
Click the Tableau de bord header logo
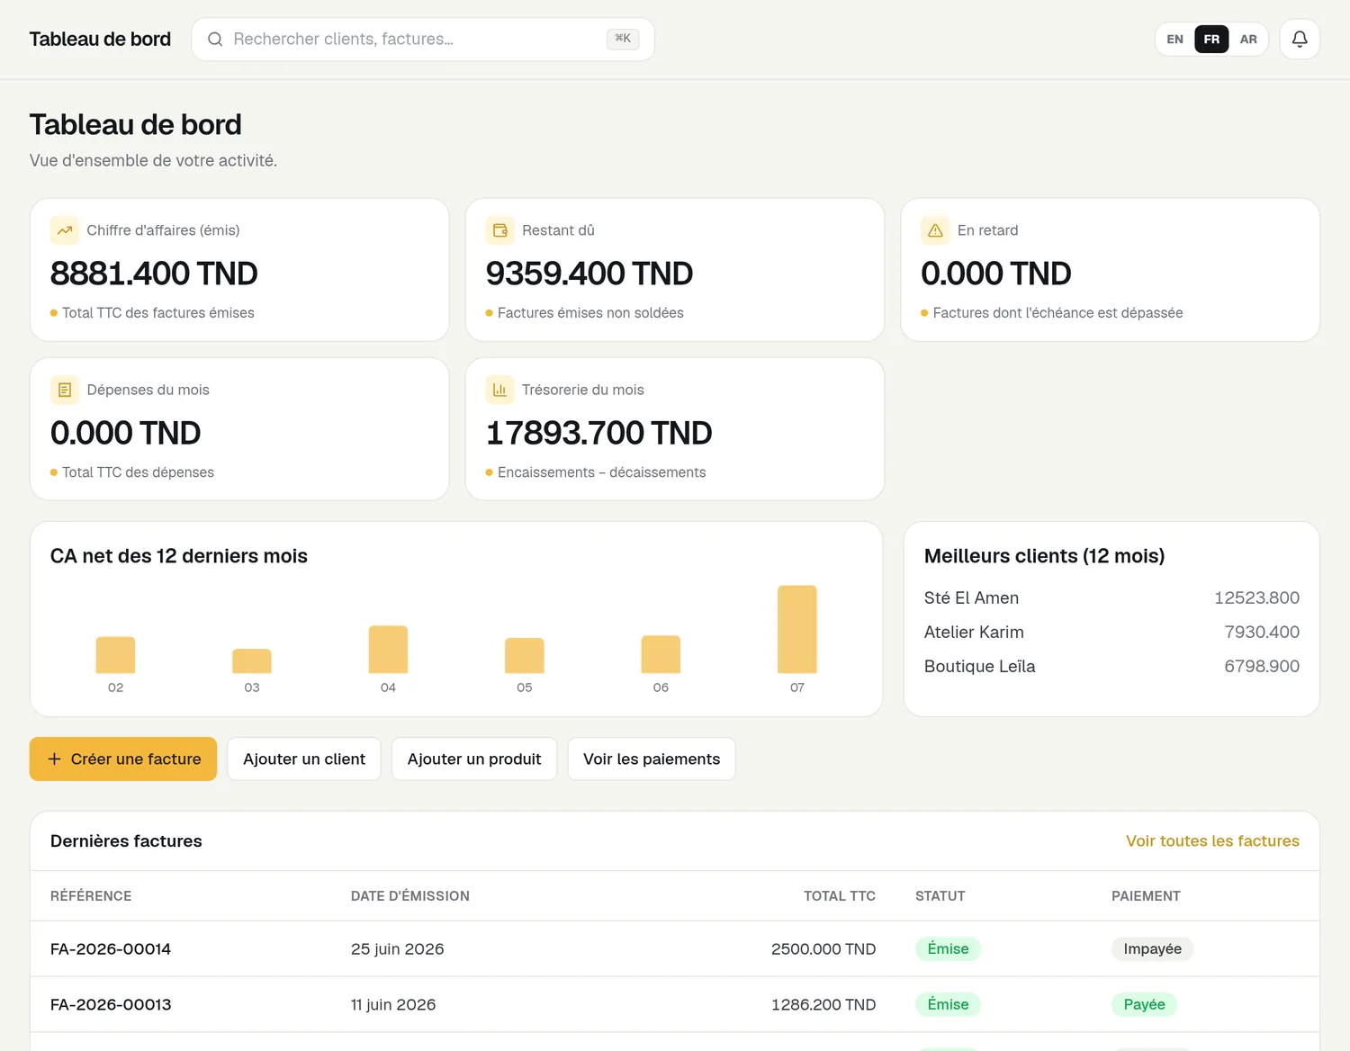[100, 40]
